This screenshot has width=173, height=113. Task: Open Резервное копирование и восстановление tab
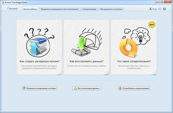pyautogui.click(x=59, y=9)
